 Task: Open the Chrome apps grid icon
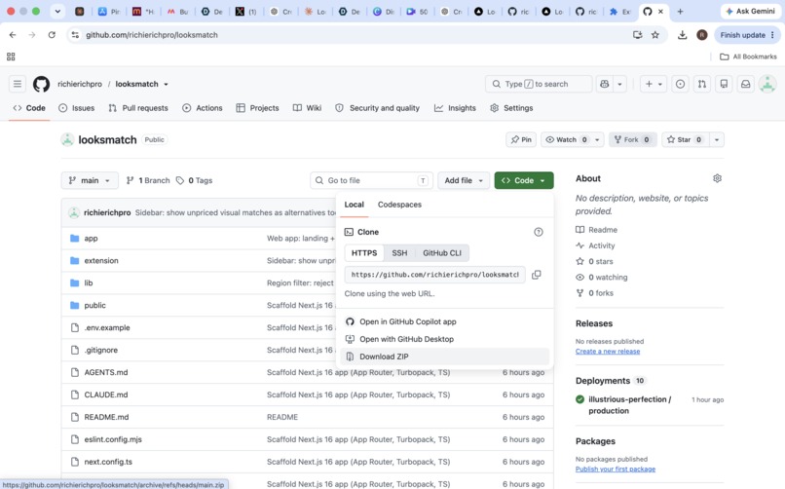point(11,56)
